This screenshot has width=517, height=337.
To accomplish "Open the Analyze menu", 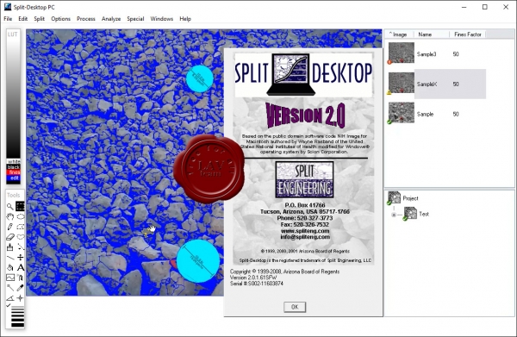I will pyautogui.click(x=111, y=19).
